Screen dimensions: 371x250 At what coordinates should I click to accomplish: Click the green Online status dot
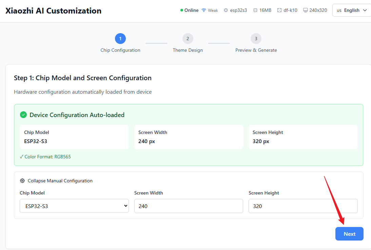pos(182,10)
